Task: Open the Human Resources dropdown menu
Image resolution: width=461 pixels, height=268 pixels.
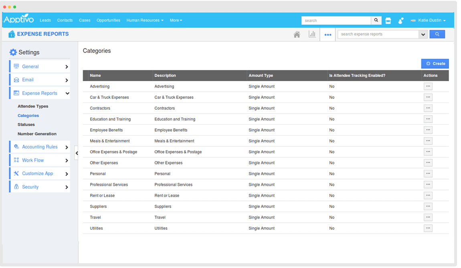Action: pyautogui.click(x=145, y=20)
